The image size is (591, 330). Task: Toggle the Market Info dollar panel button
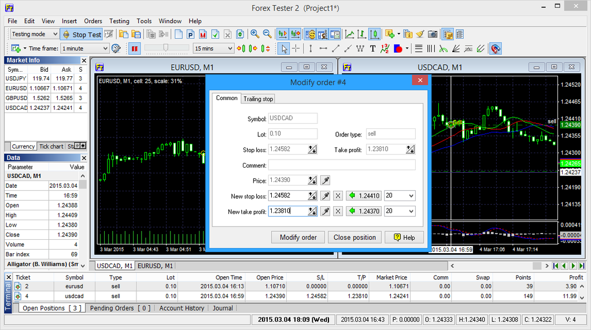[x=310, y=35]
